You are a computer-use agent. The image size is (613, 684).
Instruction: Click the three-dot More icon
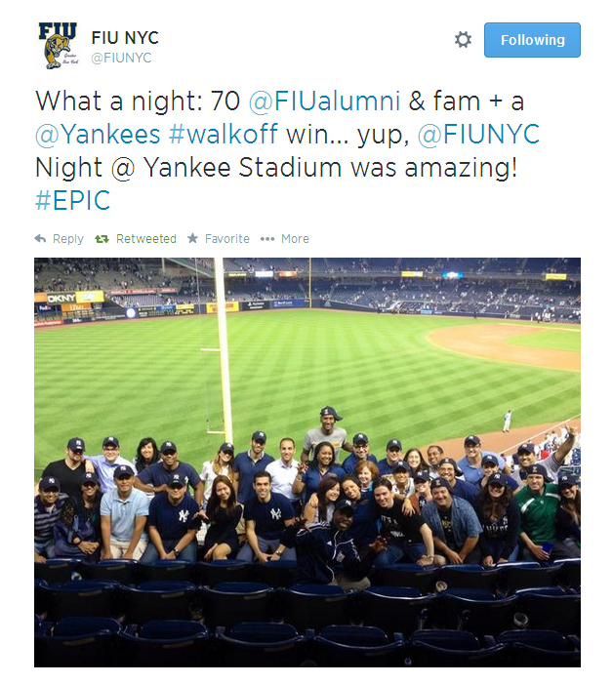pyautogui.click(x=267, y=239)
